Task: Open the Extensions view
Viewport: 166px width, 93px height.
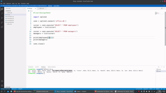Action: pos(2,27)
